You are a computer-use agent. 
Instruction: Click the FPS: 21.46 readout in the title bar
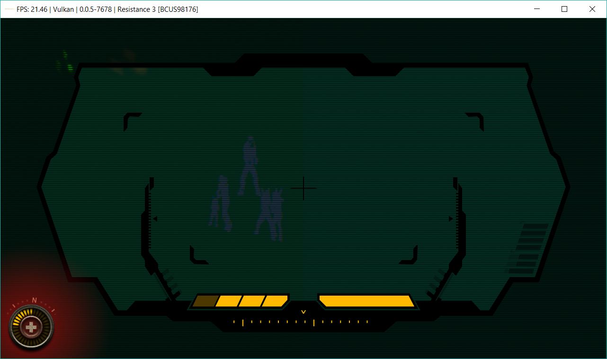[32, 9]
